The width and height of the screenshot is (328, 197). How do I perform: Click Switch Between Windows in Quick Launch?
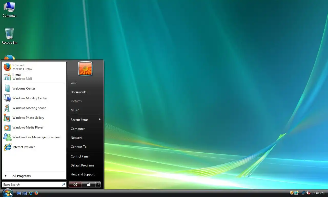coord(25,193)
